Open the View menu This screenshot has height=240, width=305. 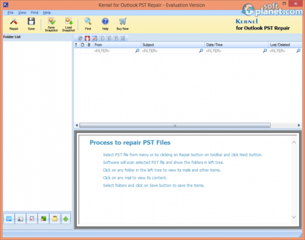pyautogui.click(x=22, y=13)
